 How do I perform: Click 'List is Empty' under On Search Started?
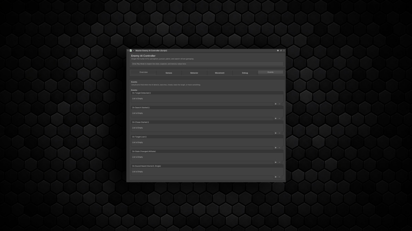pos(137,113)
